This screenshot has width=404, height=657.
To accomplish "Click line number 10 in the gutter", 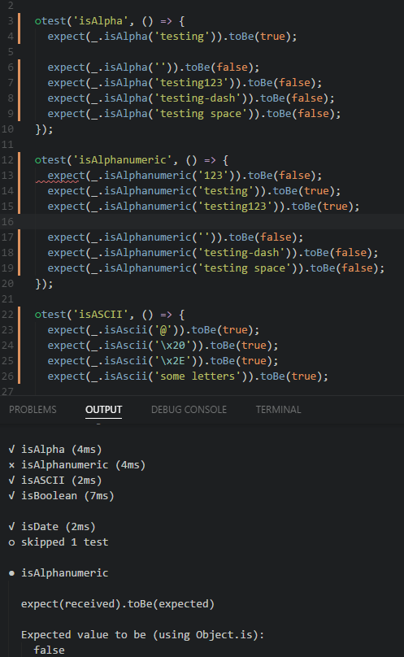I will coord(7,129).
